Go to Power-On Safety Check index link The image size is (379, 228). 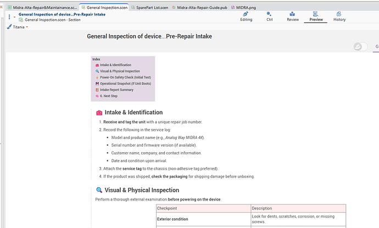tap(125, 77)
